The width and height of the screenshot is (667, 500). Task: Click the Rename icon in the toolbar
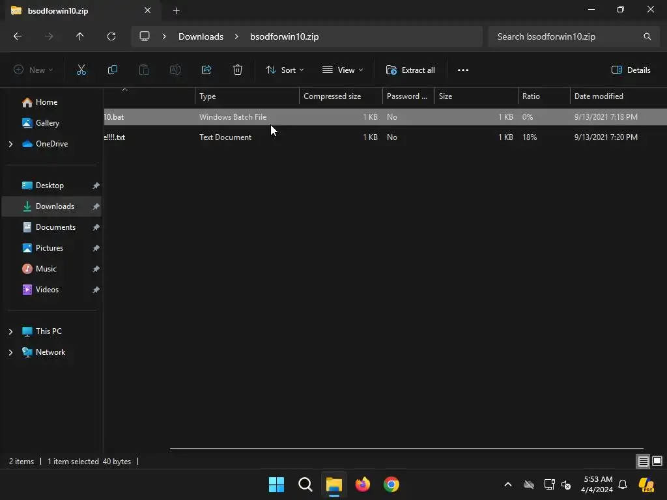(x=175, y=70)
